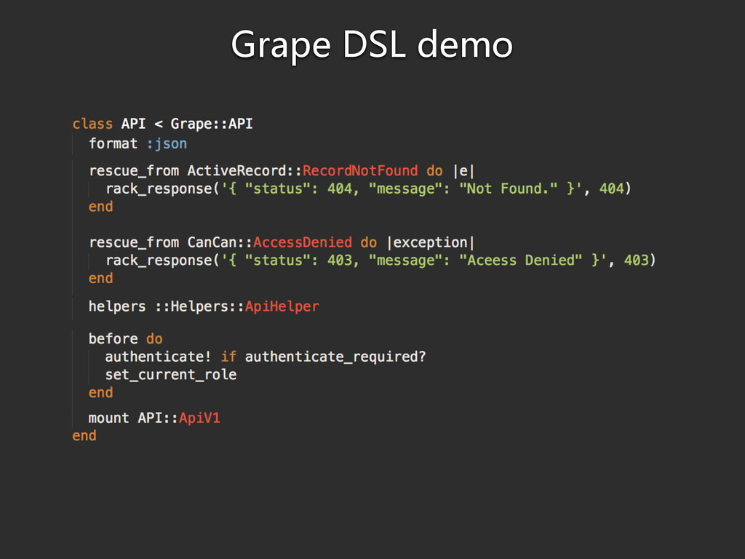
Task: Click the "before do" line
Action: (x=125, y=339)
